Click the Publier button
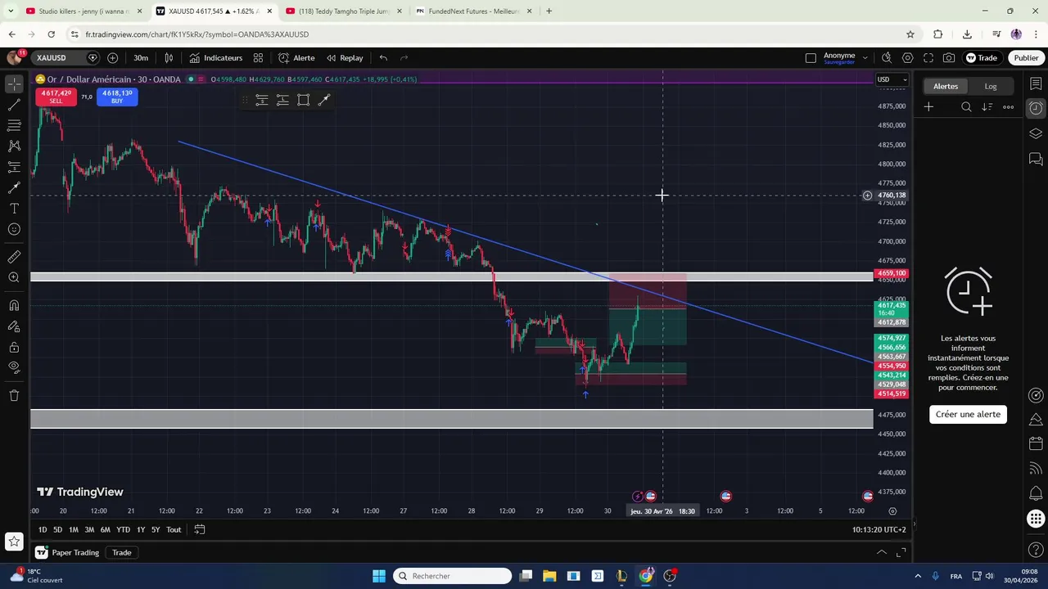Viewport: 1048px width, 589px height. [1026, 58]
